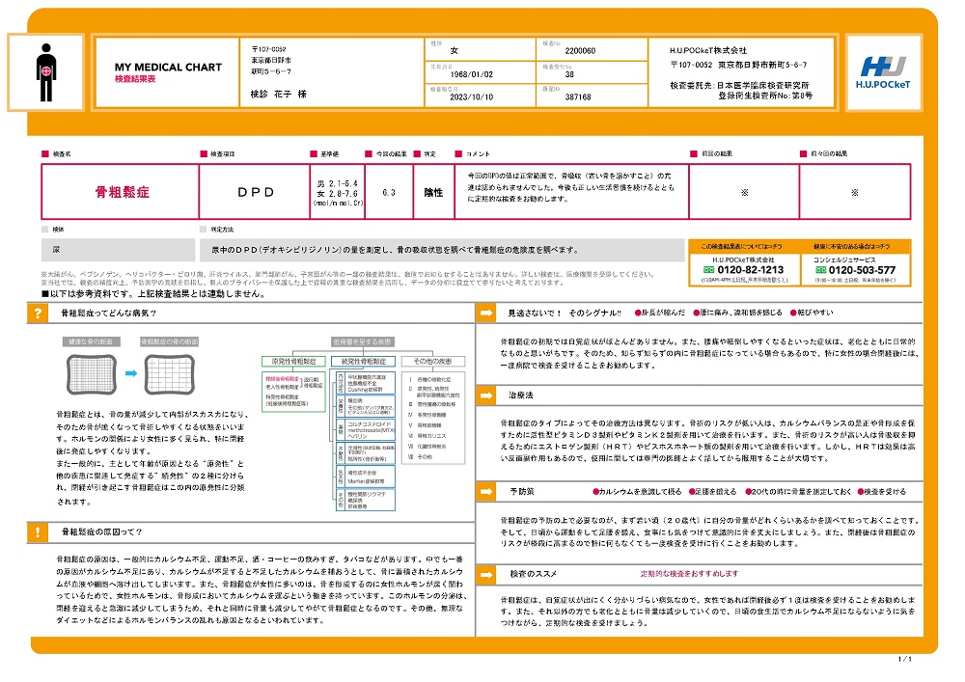The image size is (965, 682).
Task: Select the healthy bone cross-section image
Action: pos(91,374)
